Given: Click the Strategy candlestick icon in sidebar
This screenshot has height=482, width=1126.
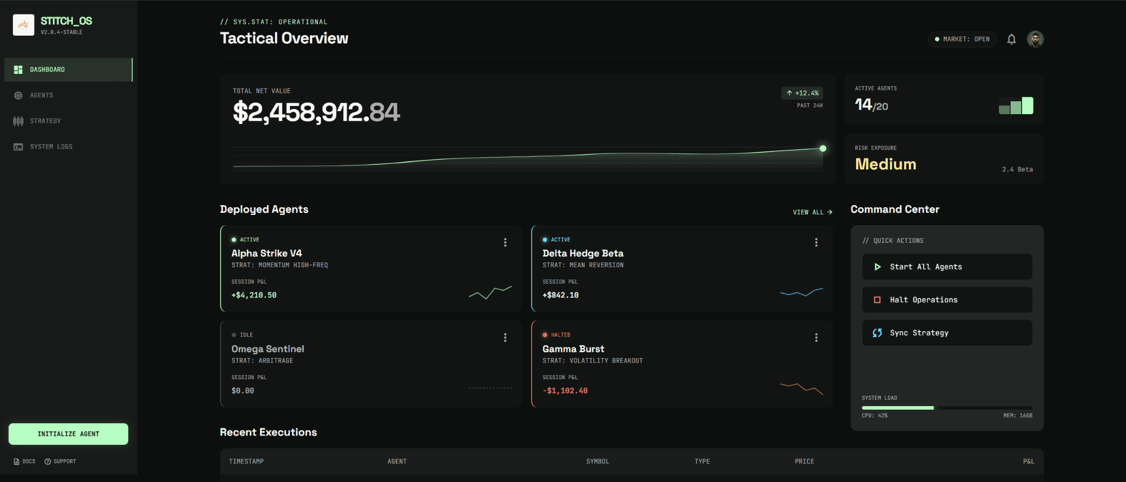Looking at the screenshot, I should click(18, 121).
